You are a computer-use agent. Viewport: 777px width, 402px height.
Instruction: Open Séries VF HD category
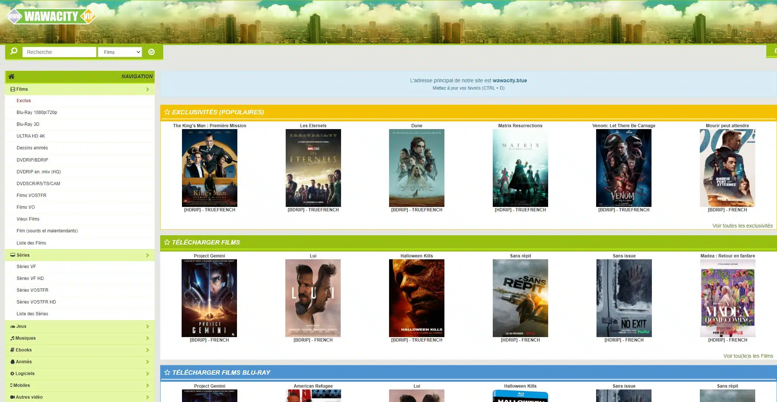tap(30, 278)
